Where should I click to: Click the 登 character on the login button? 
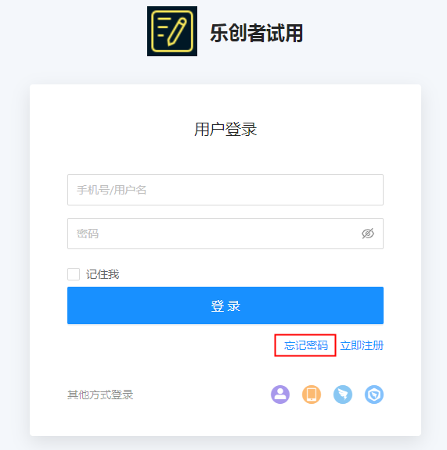click(x=218, y=305)
